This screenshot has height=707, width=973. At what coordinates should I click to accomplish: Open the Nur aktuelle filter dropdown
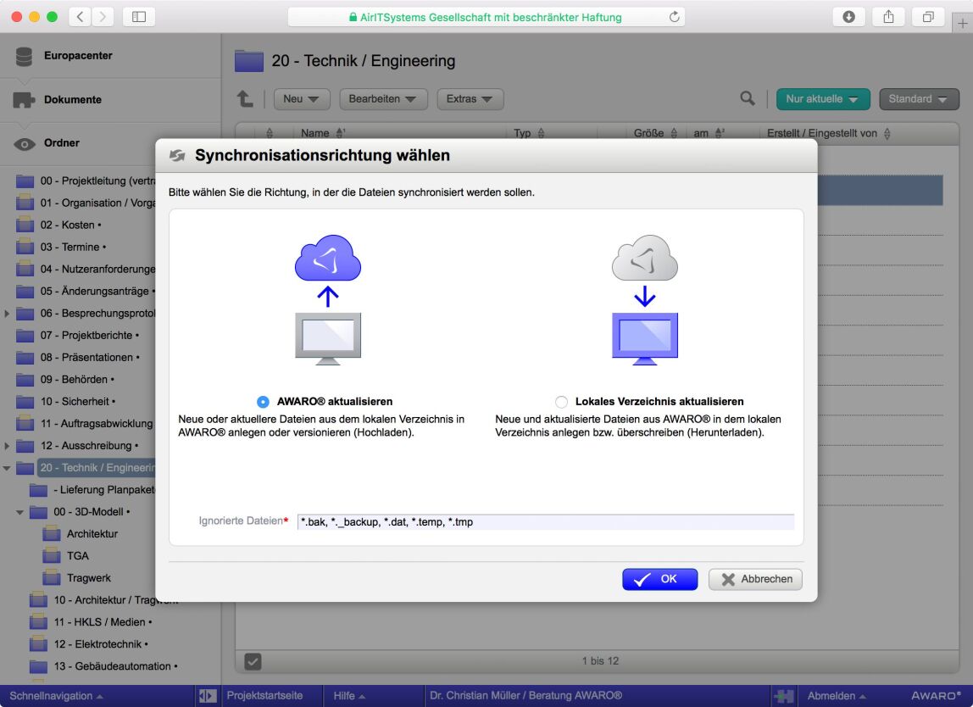pyautogui.click(x=823, y=98)
